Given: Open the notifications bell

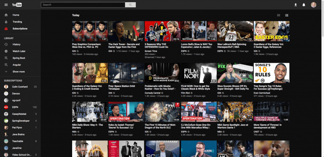Looking at the screenshot, I should click(x=304, y=5).
